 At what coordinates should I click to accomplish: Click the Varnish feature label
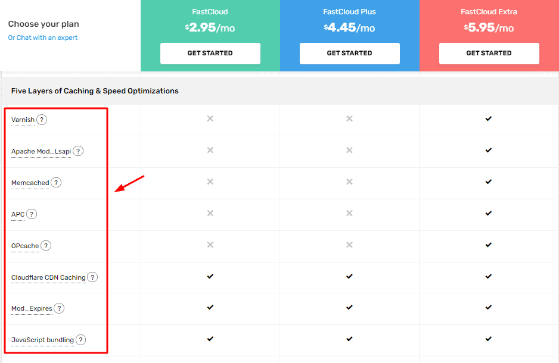tap(23, 120)
